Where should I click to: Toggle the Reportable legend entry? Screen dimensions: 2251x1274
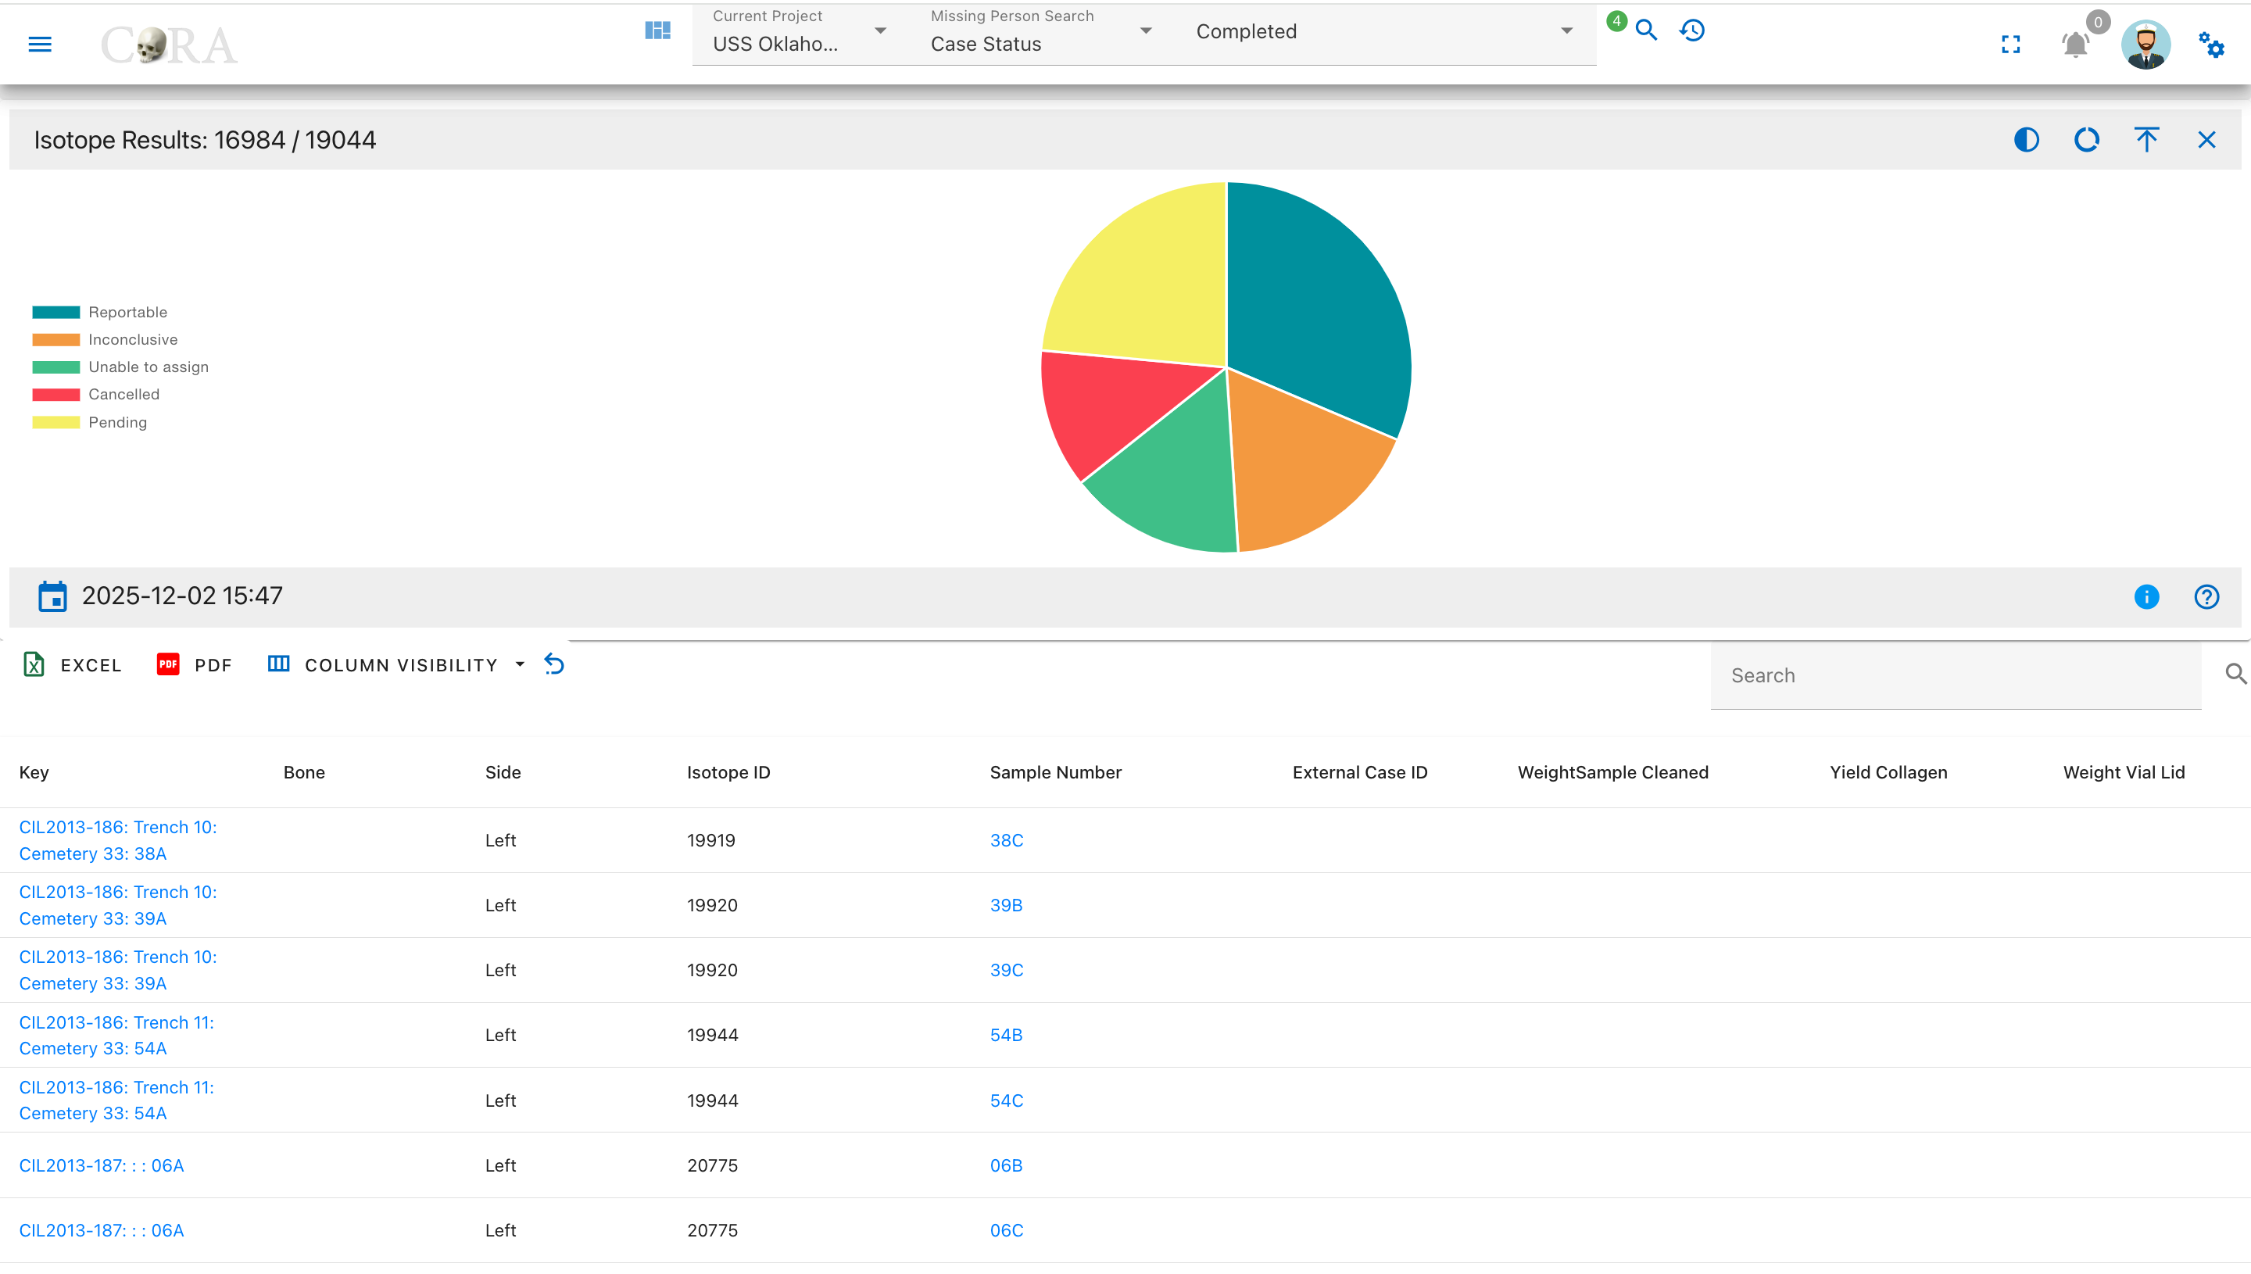[100, 313]
